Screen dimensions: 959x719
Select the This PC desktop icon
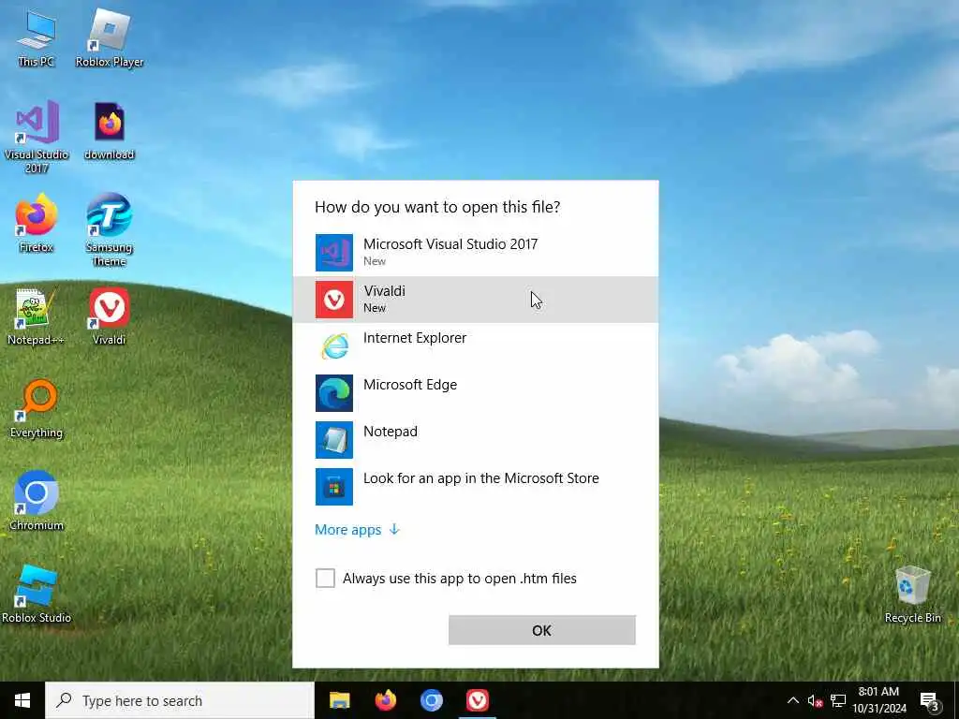tap(37, 37)
